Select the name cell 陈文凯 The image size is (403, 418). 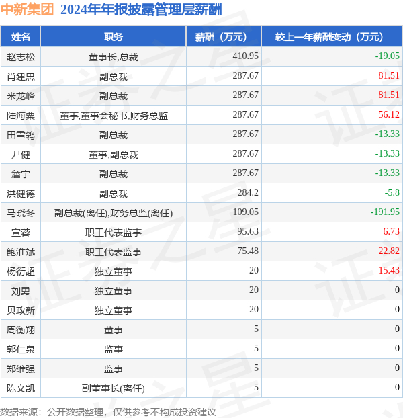coord(21,388)
